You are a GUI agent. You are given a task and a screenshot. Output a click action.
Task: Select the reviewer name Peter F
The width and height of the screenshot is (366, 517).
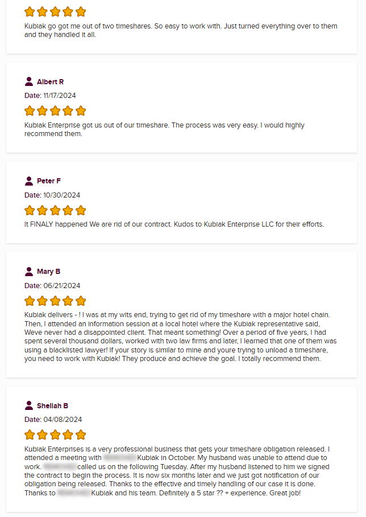point(49,181)
